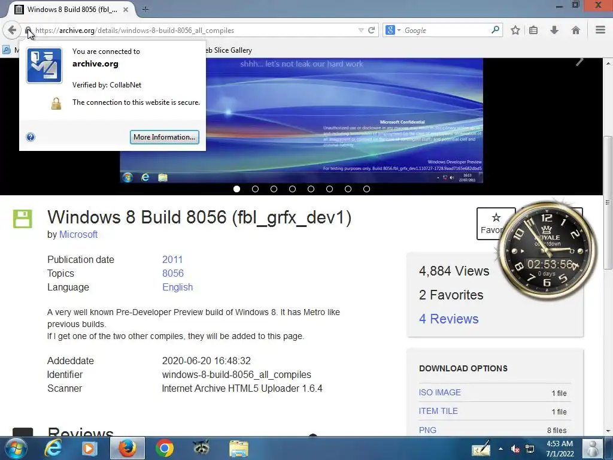
Task: Open a new tab with plus button
Action: (145, 10)
